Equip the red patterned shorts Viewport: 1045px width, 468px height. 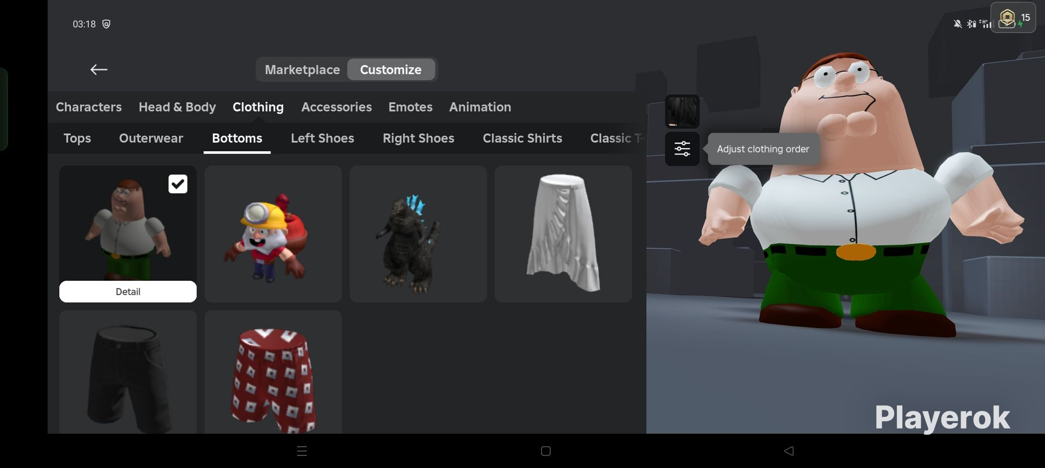273,372
